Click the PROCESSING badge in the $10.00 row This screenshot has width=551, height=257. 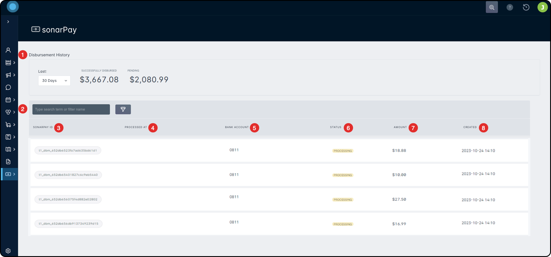pyautogui.click(x=343, y=175)
